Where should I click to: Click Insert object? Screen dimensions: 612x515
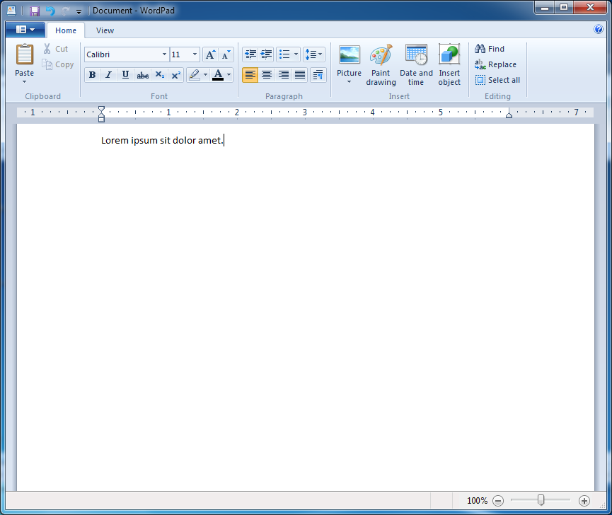449,65
